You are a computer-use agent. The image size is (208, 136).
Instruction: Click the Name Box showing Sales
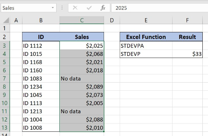coord(28,8)
